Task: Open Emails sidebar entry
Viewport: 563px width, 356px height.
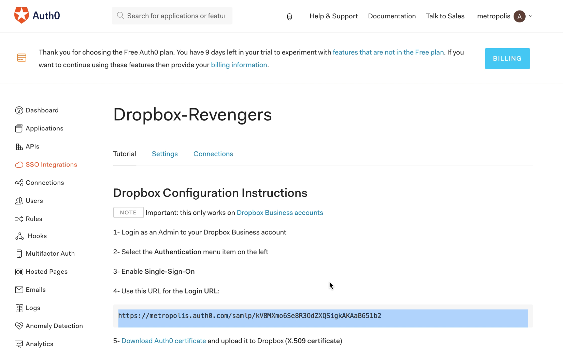Action: click(x=36, y=290)
